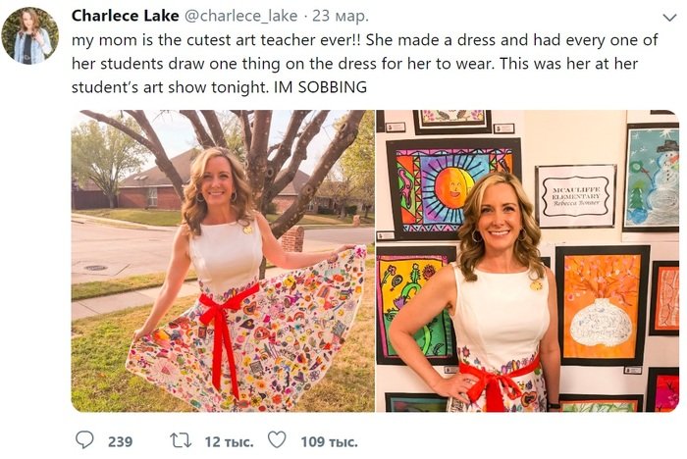
Task: Click the like count "109 тыс."
Action: (x=329, y=441)
